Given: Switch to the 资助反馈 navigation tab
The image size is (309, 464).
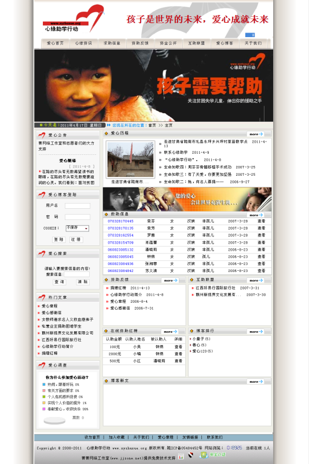Looking at the screenshot, I should point(140,43).
